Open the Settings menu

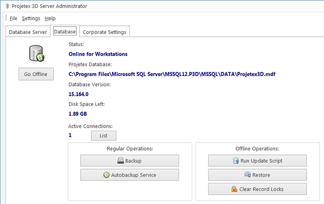point(31,18)
